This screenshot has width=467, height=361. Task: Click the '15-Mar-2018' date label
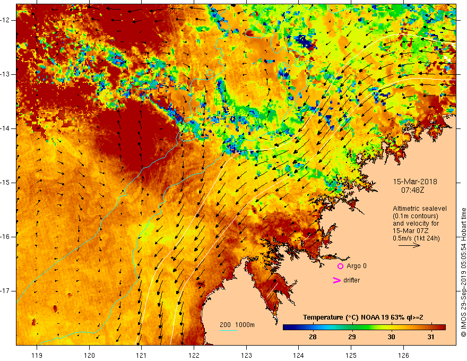click(415, 182)
